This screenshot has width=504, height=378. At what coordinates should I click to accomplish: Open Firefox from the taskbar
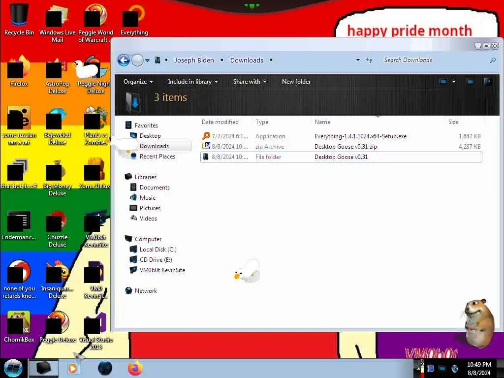135,368
